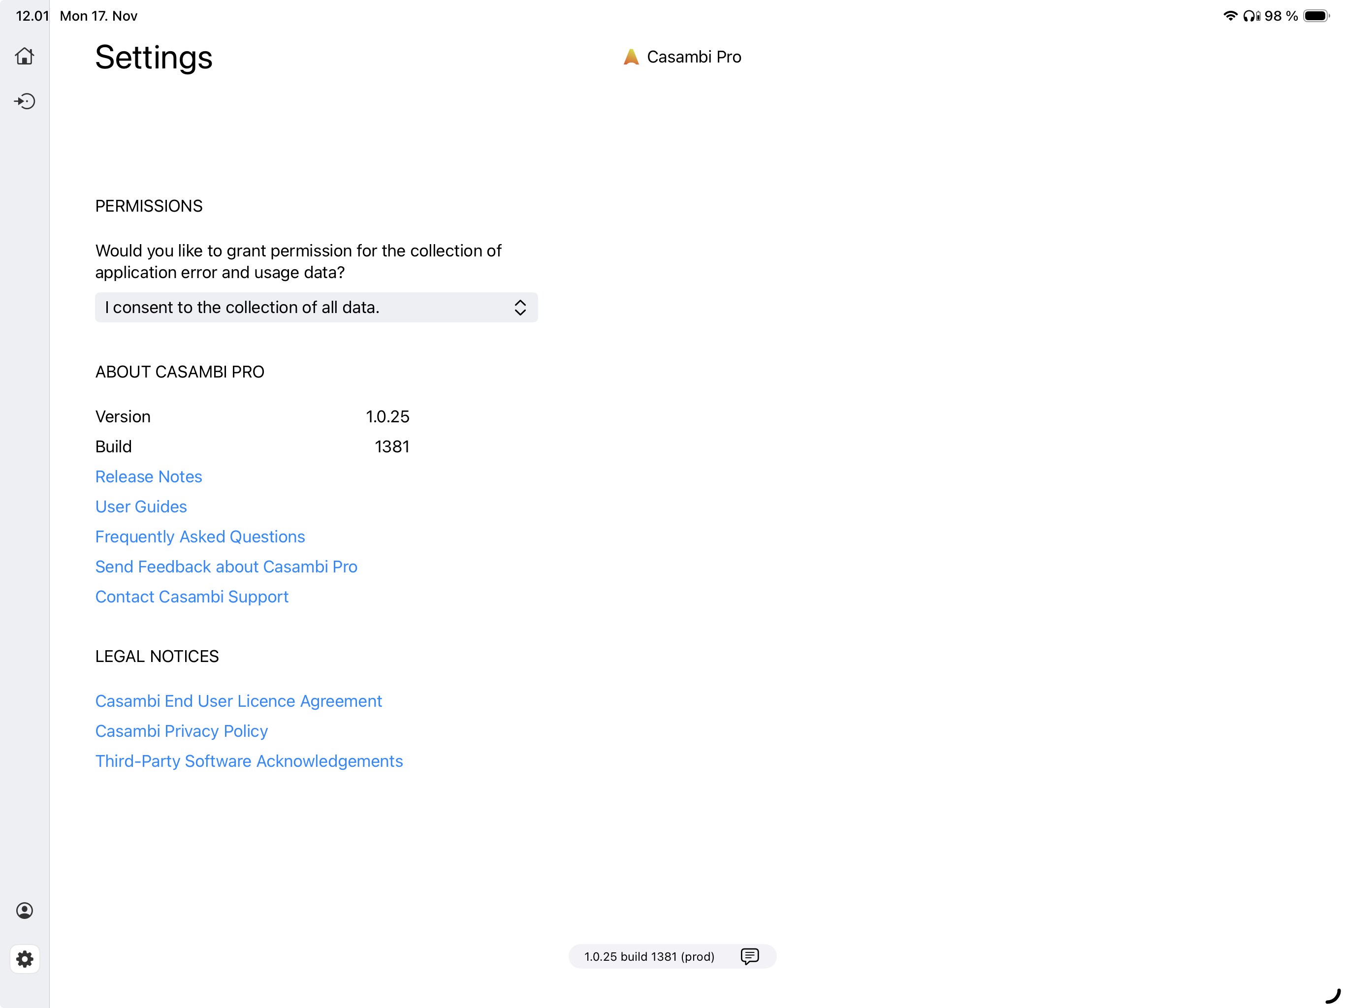Open Release Notes
Viewport: 1345px width, 1008px height.
tap(148, 476)
